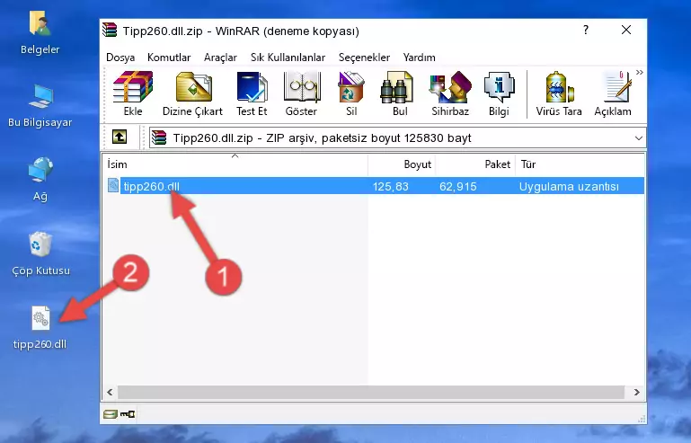Open the archive path dropdown arrow
This screenshot has height=443, width=691.
638,138
